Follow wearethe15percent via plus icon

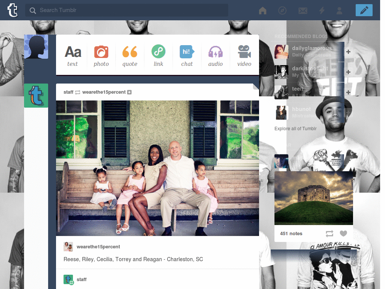point(129,92)
